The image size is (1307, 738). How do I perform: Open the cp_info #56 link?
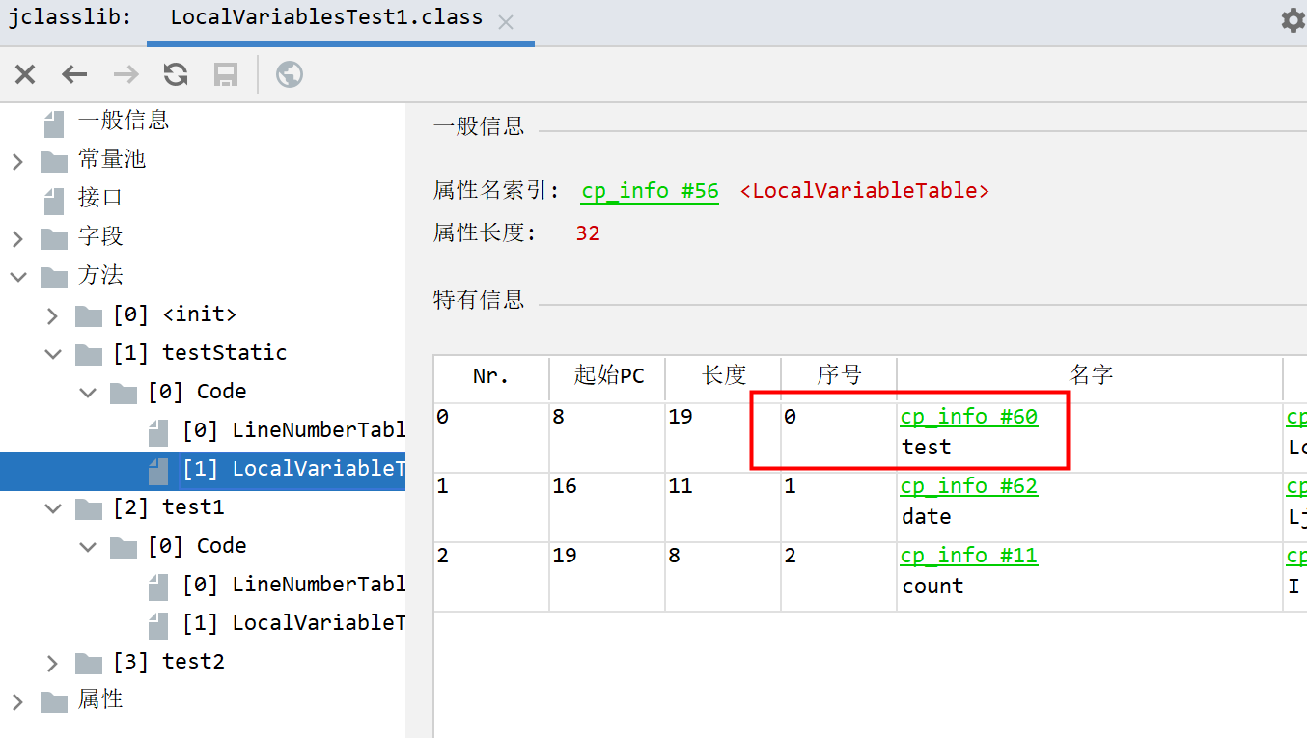[650, 191]
